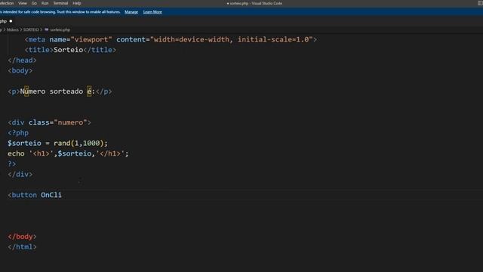The width and height of the screenshot is (483, 272).
Task: Open the Selection menu
Action: click(x=7, y=3)
